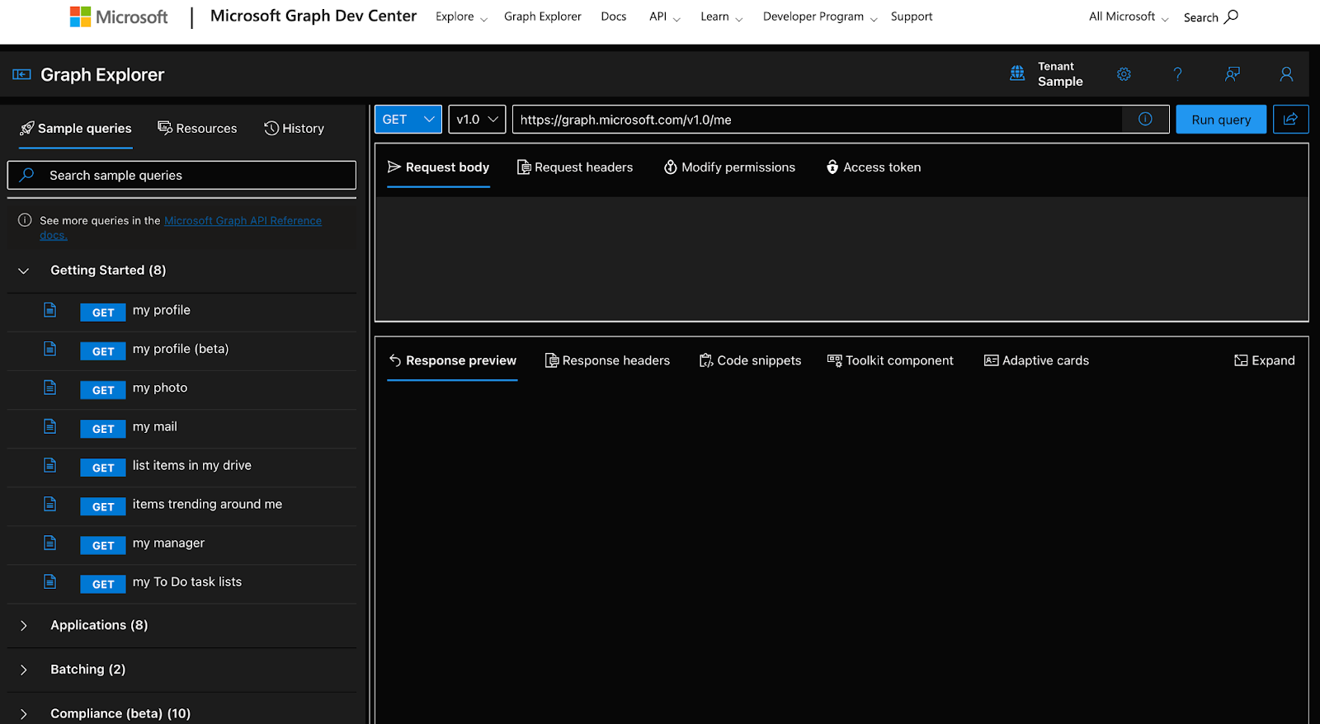The image size is (1320, 724).
Task: Click the document icon beside items trending around me
Action: [x=50, y=504]
